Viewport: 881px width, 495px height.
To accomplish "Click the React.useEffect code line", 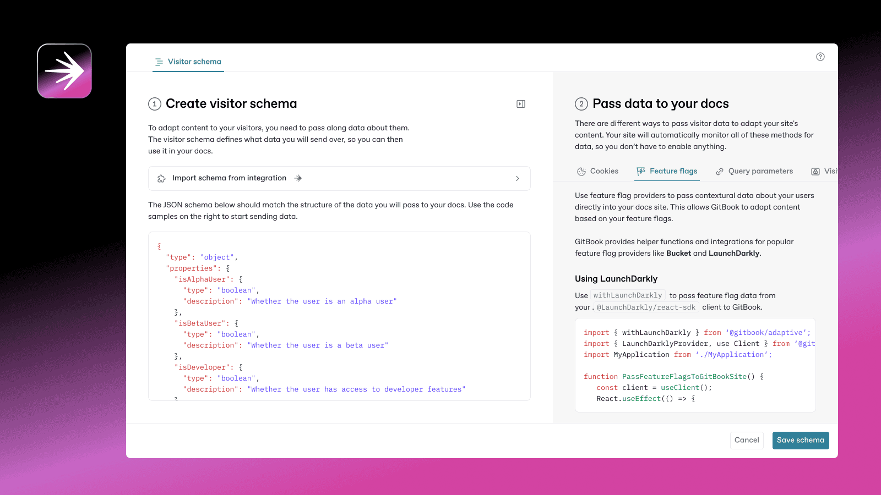I will click(x=646, y=399).
